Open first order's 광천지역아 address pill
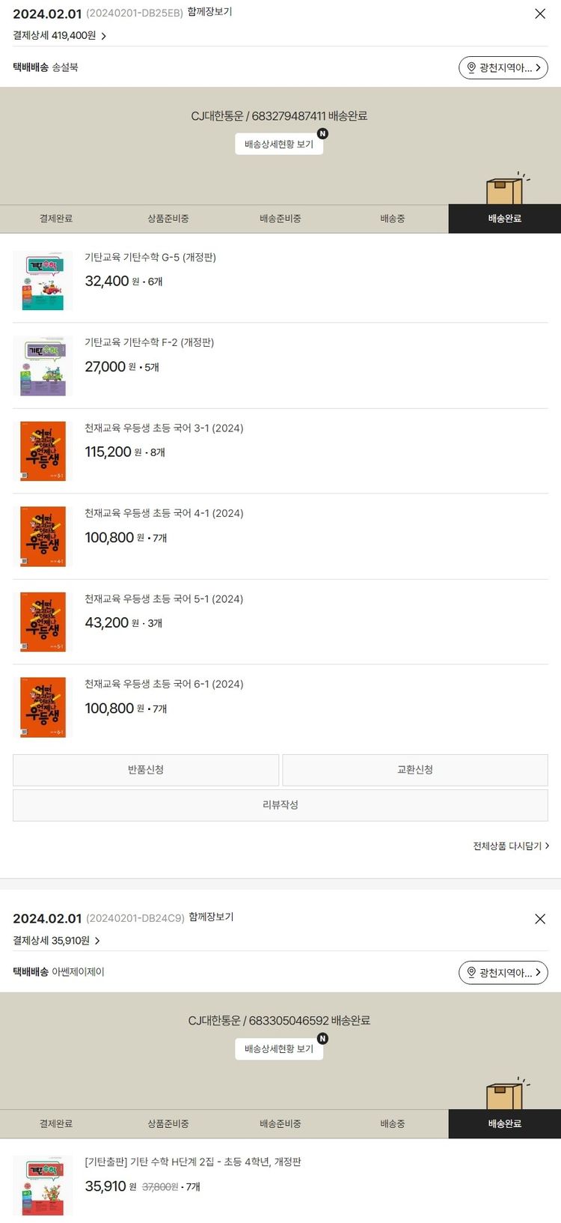The height and width of the screenshot is (1223, 561). point(503,67)
